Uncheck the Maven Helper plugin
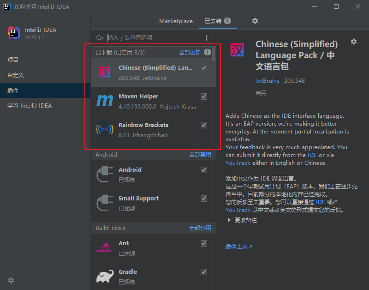Image resolution: width=369 pixels, height=290 pixels. pyautogui.click(x=204, y=97)
